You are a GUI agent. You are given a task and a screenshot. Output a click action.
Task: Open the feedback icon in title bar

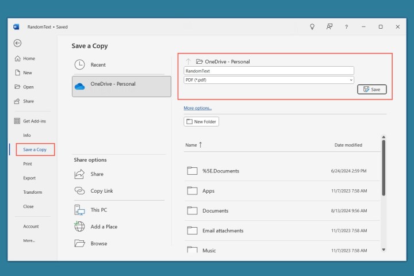click(329, 26)
